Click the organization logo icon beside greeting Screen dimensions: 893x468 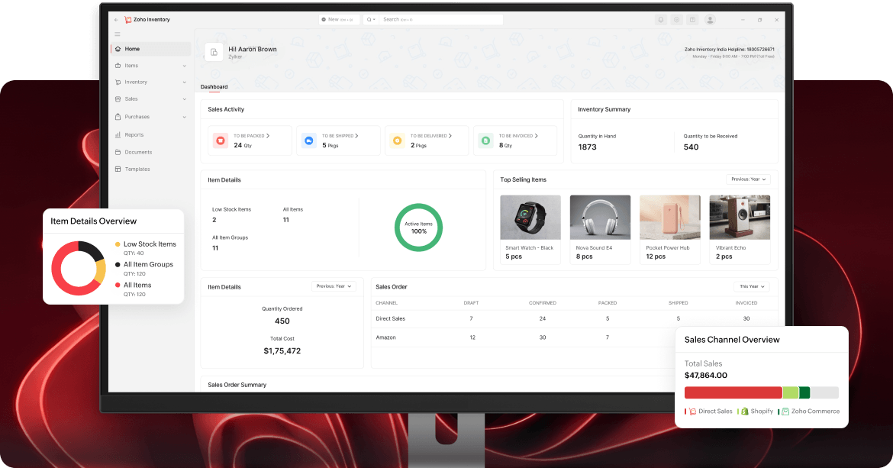(x=214, y=52)
